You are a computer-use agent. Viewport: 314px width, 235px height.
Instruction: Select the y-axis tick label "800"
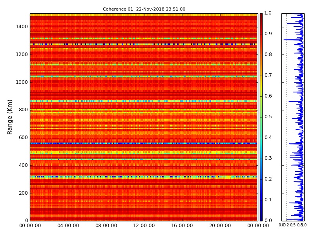23,110
